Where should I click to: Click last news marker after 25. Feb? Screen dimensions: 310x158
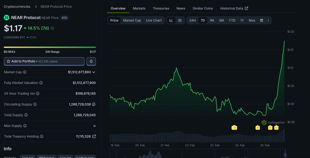pos(276,128)
